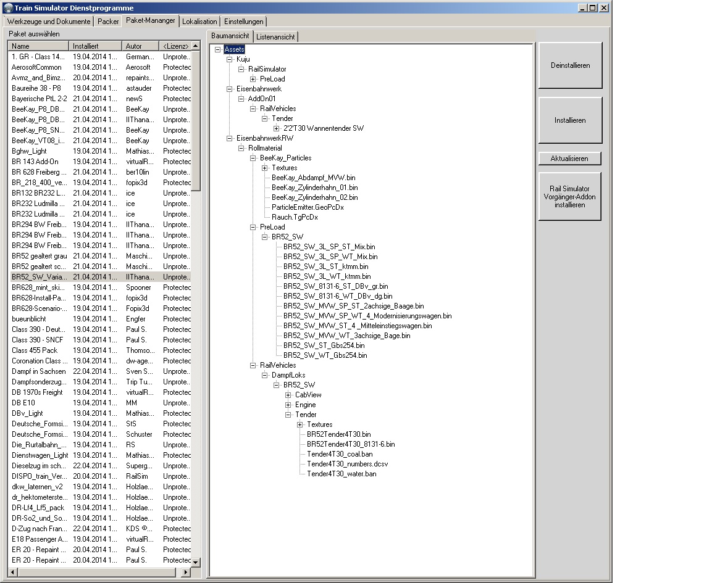Click Rail Simulator Vorgänger-Addon installieren button
Viewport: 712px width, 583px height.
click(x=569, y=196)
